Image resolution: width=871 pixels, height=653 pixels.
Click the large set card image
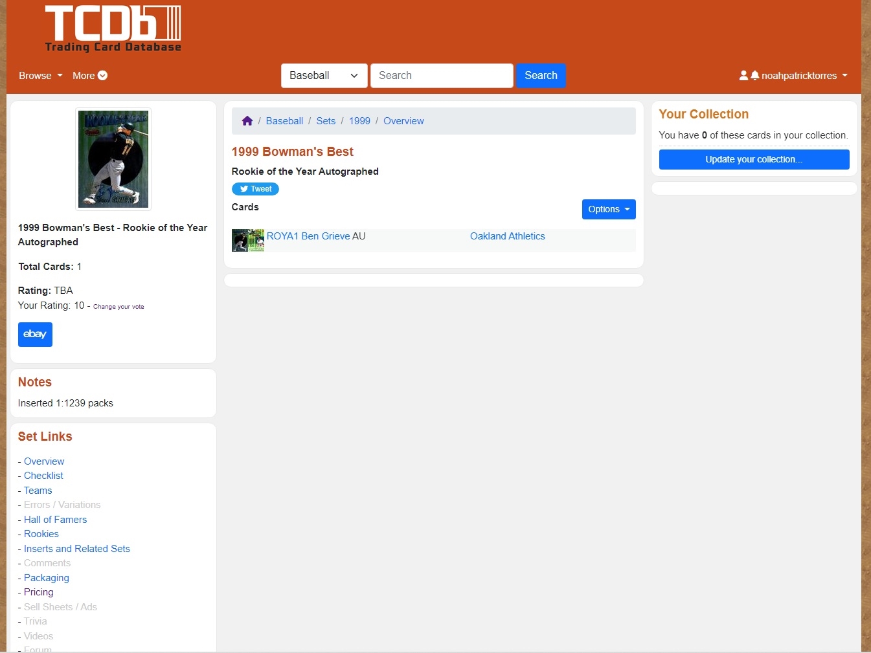coord(113,159)
